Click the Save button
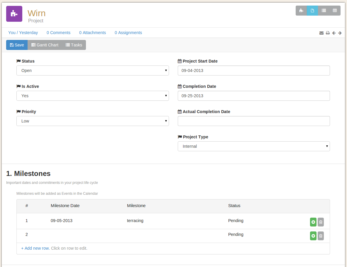This screenshot has height=267, width=347. (17, 45)
